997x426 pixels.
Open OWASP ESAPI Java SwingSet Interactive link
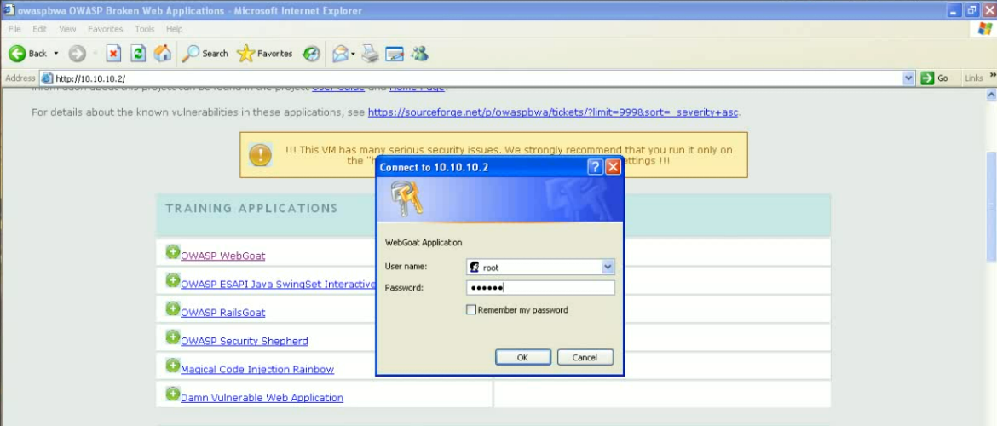coord(279,285)
